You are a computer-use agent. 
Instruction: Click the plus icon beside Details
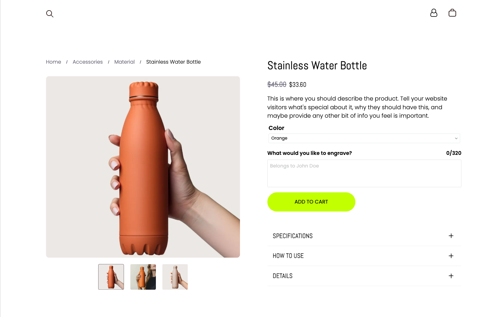pos(451,276)
